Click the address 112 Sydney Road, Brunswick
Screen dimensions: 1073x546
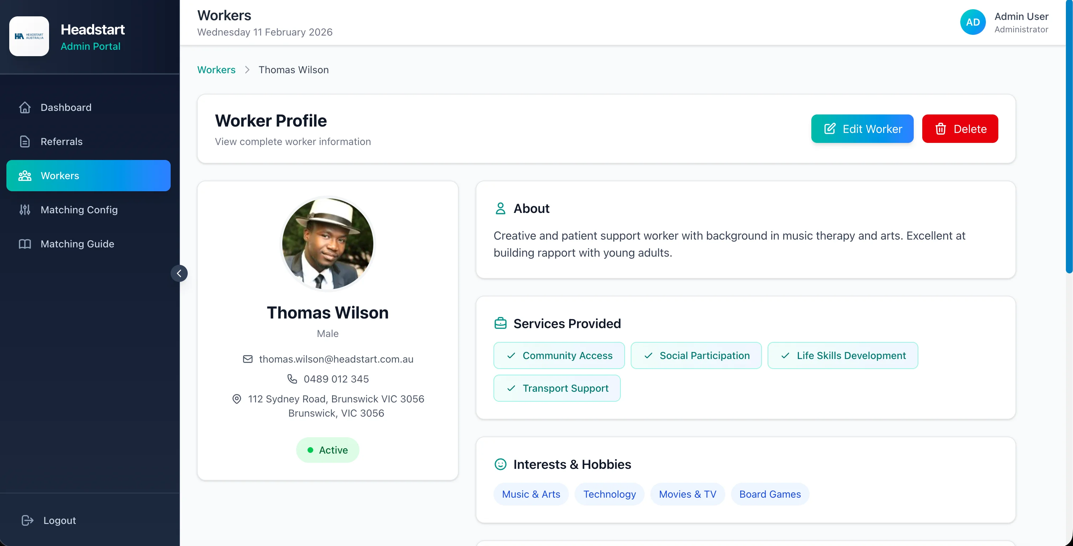336,406
